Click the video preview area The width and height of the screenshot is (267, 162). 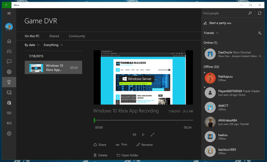coord(143,77)
